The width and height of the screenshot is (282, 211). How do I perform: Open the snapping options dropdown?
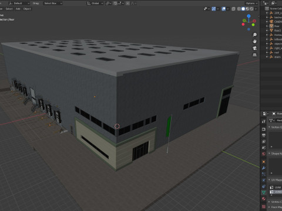pos(121,4)
